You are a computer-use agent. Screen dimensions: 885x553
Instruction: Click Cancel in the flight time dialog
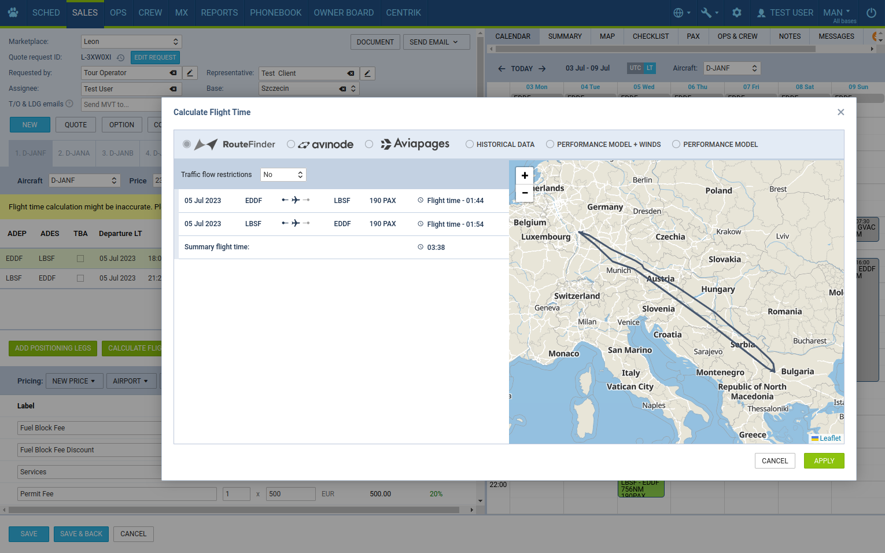[x=775, y=461]
